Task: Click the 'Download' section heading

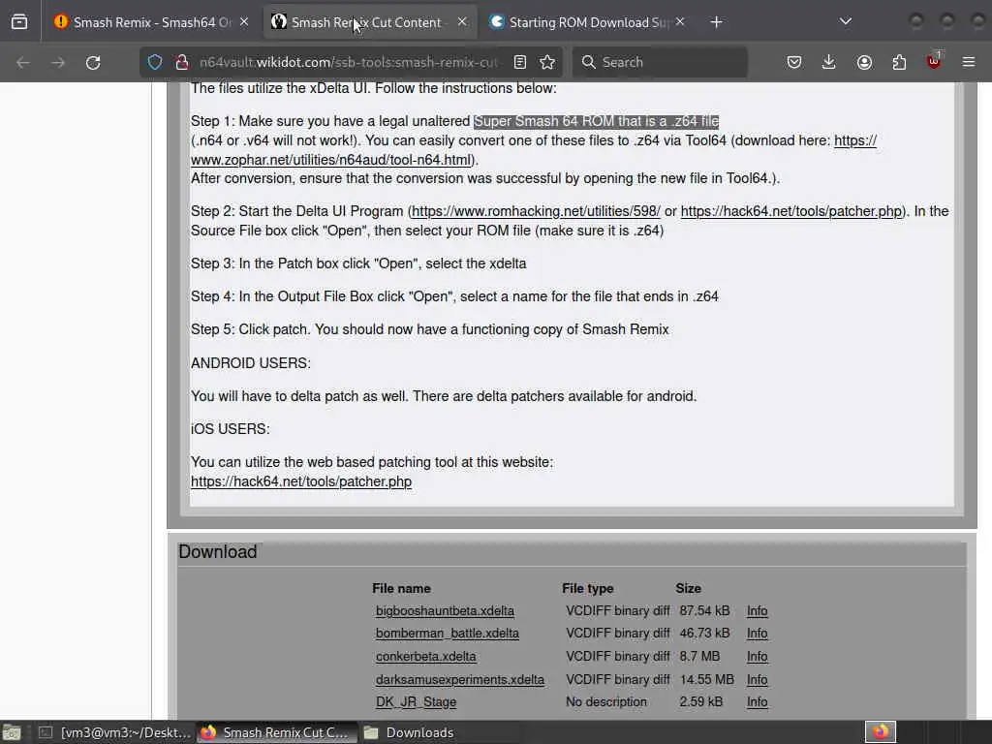Action: (218, 551)
